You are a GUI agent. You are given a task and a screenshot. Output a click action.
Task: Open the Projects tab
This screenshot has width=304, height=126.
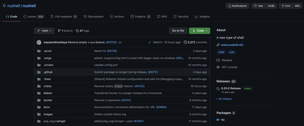141,17
